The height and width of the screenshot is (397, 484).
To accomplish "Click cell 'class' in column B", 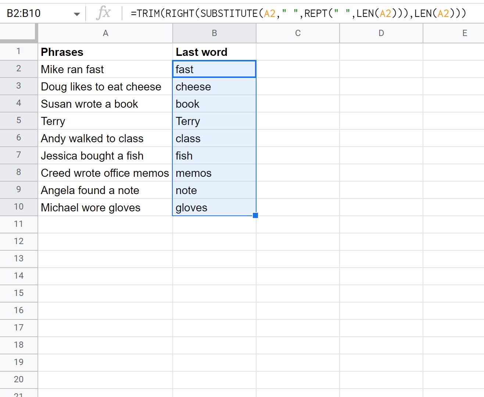I will [x=214, y=138].
